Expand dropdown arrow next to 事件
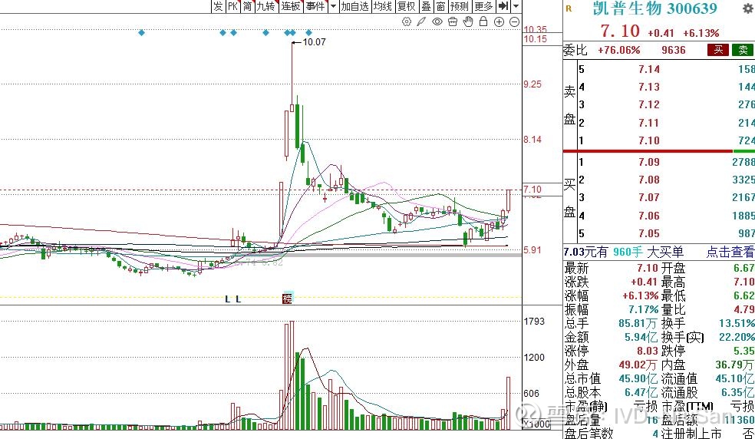This screenshot has width=755, height=439. click(x=333, y=6)
